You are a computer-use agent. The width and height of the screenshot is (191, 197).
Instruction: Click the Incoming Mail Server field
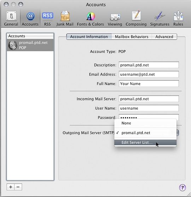149,99
